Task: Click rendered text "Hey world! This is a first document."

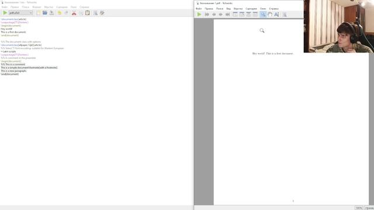Action: pos(273,54)
